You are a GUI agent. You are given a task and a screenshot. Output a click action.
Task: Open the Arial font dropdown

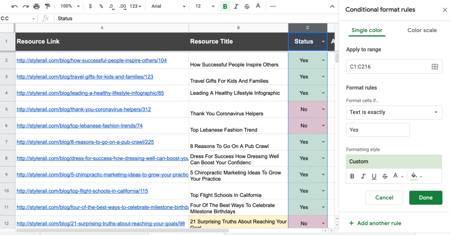click(168, 6)
